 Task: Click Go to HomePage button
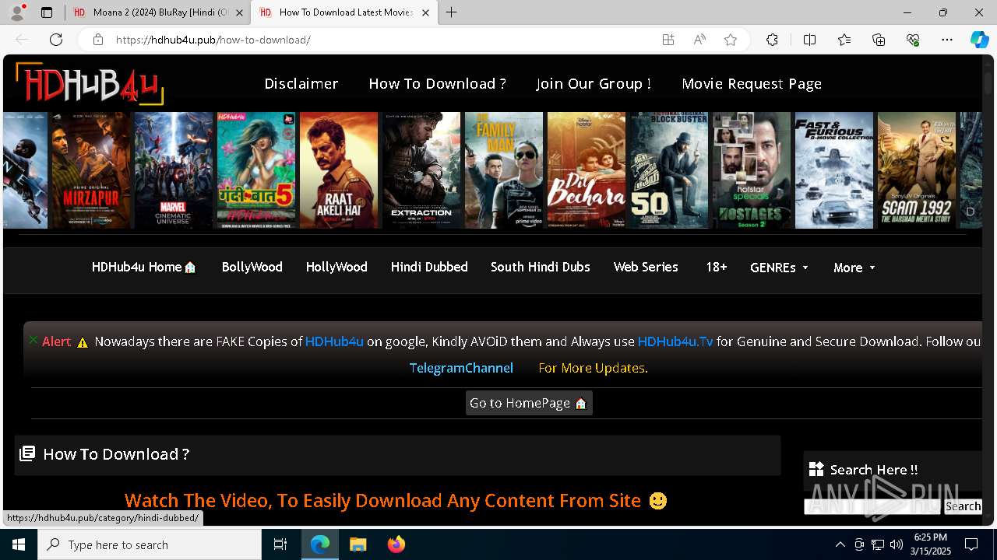529,403
